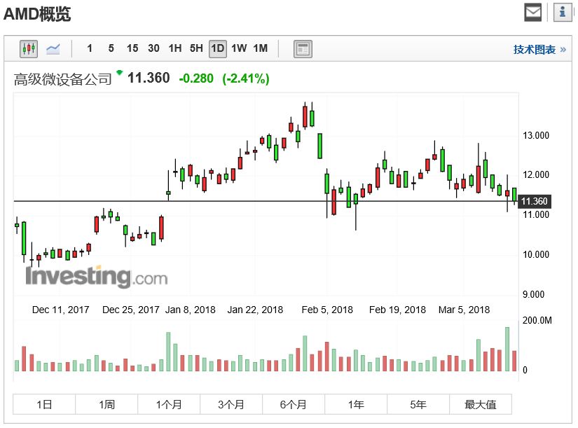The width and height of the screenshot is (578, 428).
Task: Click the envelope email icon
Action: click(x=533, y=12)
